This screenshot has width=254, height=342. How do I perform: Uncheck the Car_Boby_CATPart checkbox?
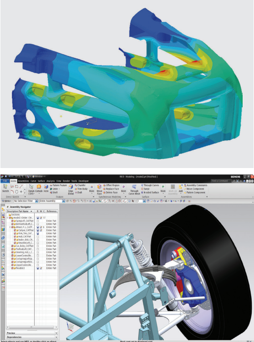(x=13, y=246)
